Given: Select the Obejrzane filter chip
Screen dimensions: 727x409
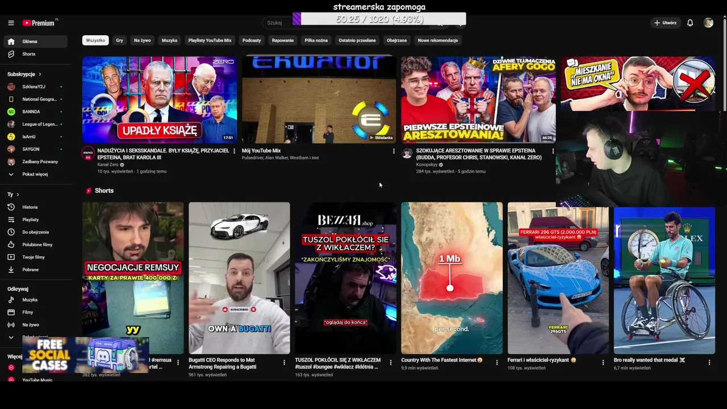Looking at the screenshot, I should [396, 40].
